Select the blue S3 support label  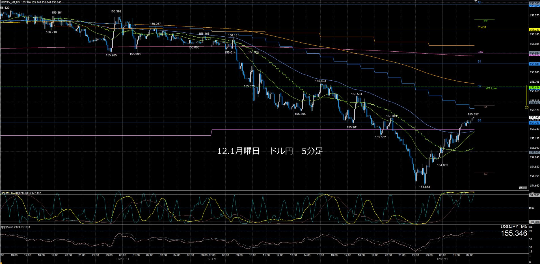(x=479, y=120)
